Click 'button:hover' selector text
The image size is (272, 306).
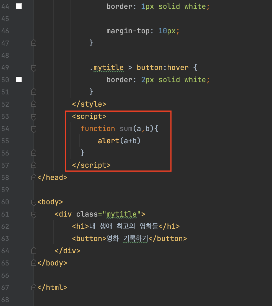pos(163,67)
